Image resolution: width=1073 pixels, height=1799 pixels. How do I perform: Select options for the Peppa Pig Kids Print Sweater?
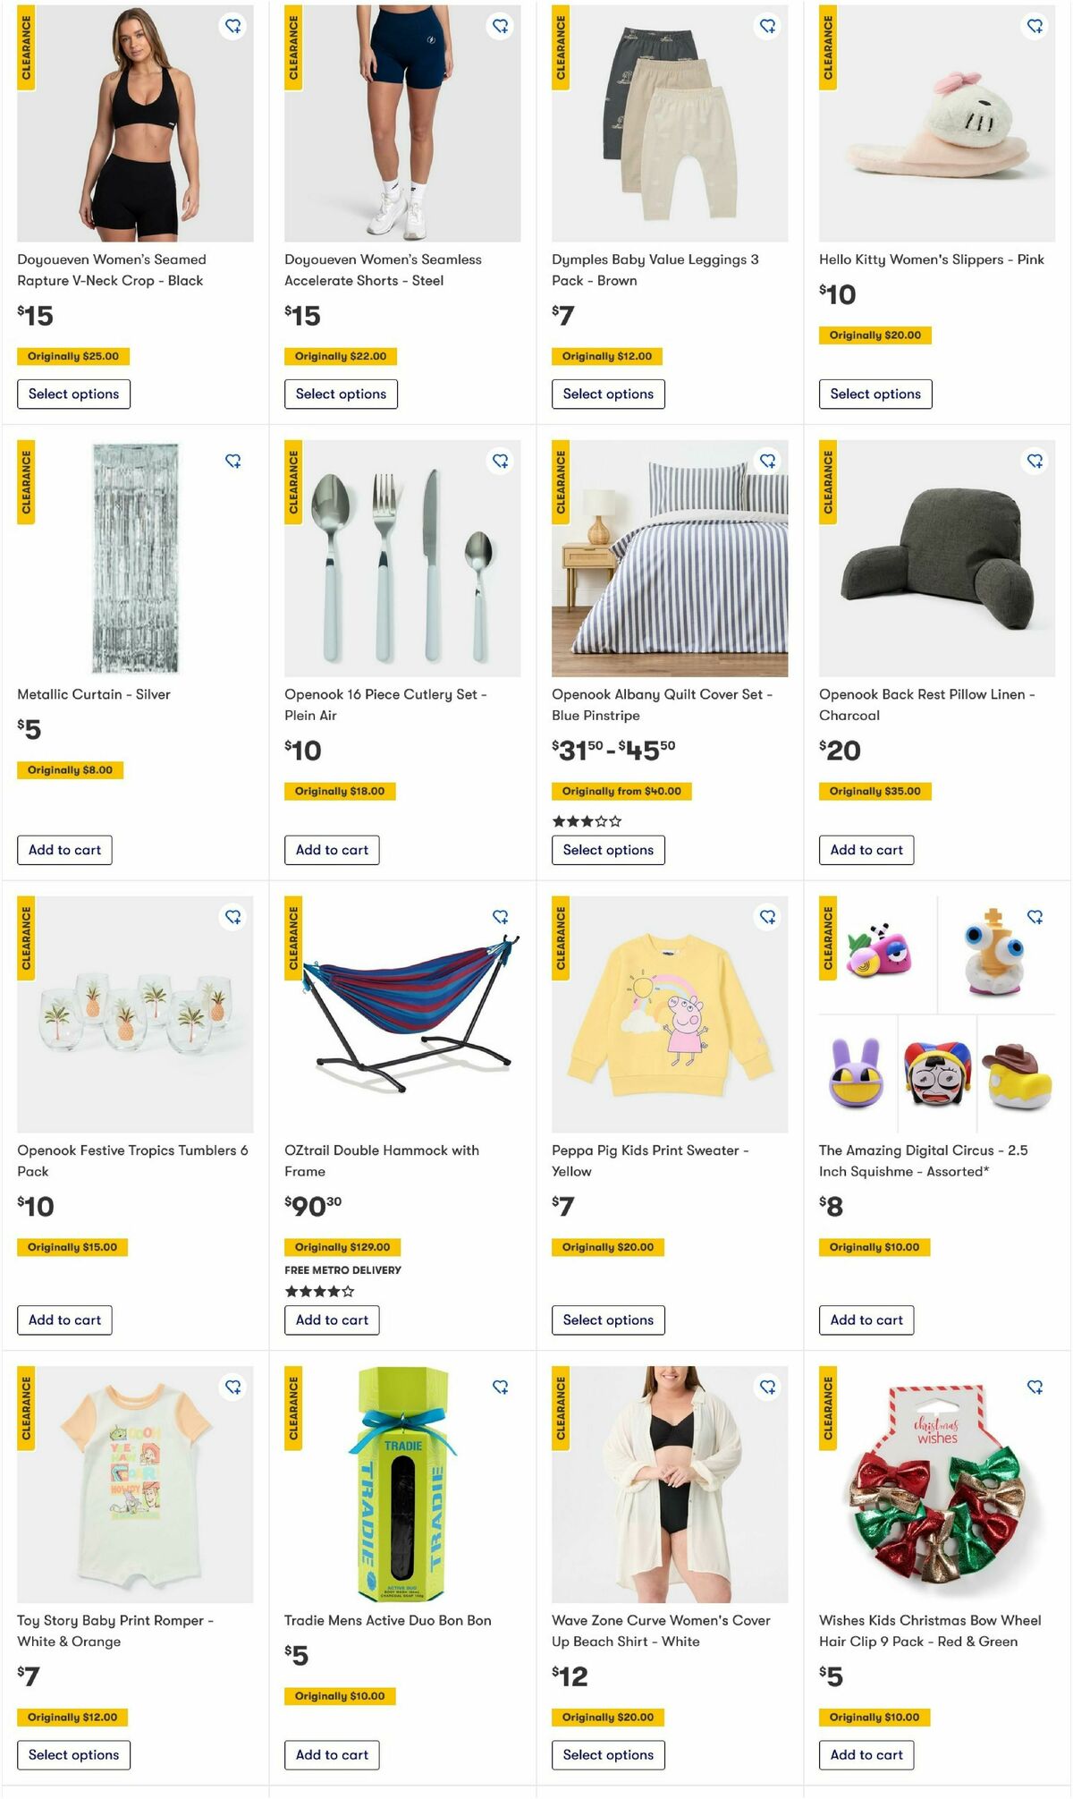[608, 1320]
